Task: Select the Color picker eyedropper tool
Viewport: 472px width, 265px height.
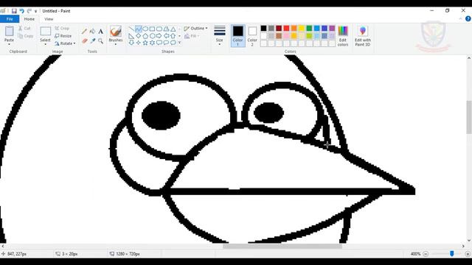Action: [92, 41]
